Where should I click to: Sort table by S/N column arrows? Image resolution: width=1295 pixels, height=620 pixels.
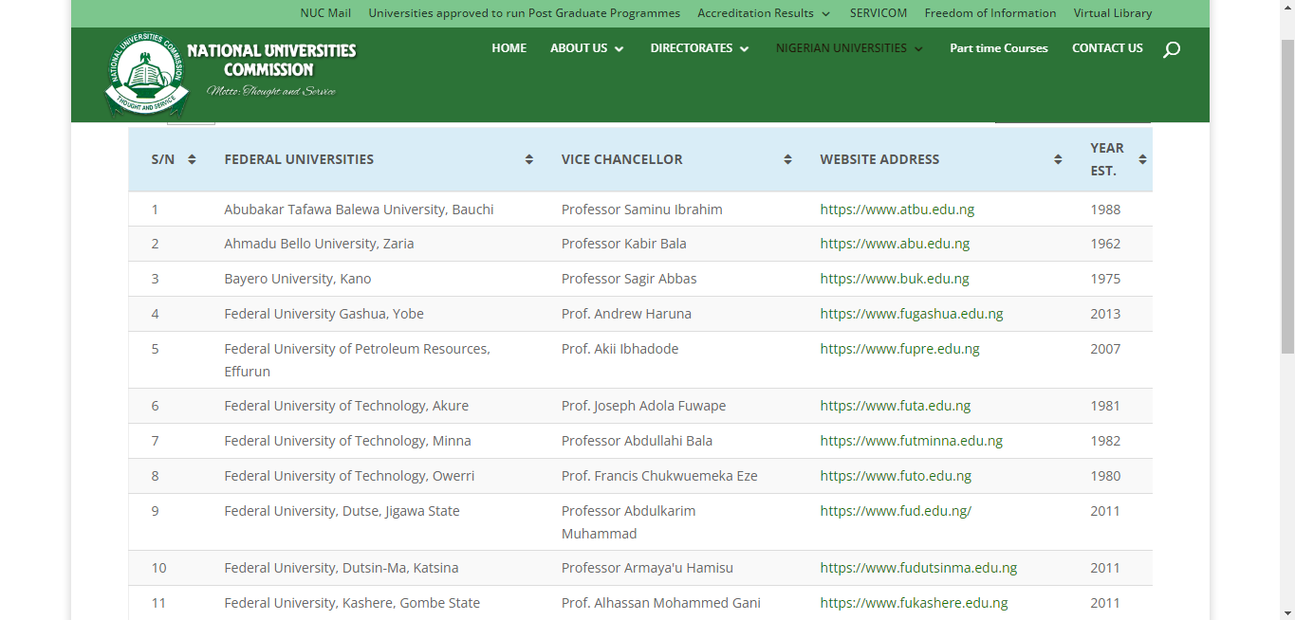192,159
